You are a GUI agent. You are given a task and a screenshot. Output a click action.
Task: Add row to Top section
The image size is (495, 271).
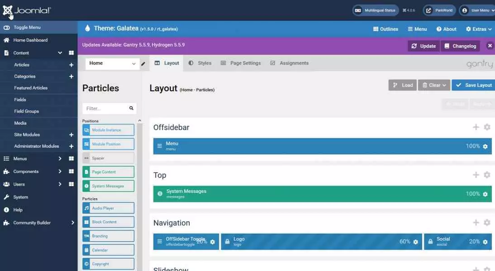point(476,175)
